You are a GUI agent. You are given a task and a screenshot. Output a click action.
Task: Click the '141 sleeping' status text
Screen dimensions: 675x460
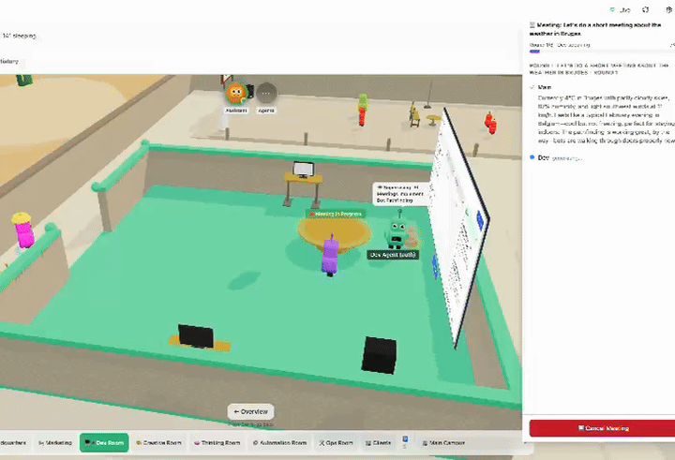tap(19, 36)
